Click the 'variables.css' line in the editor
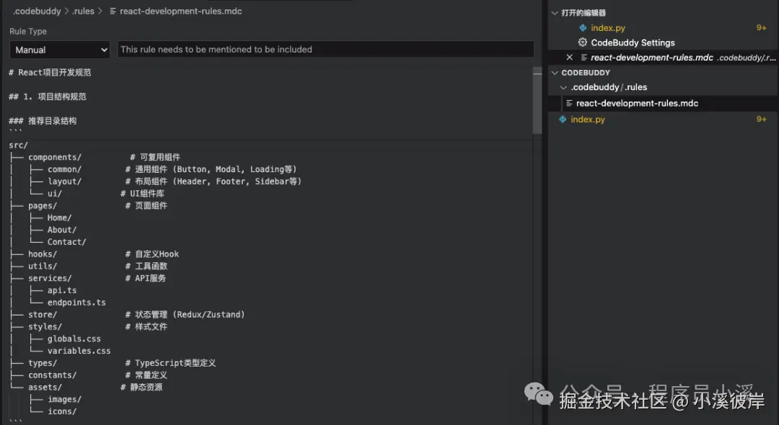This screenshot has width=779, height=425. tap(79, 351)
